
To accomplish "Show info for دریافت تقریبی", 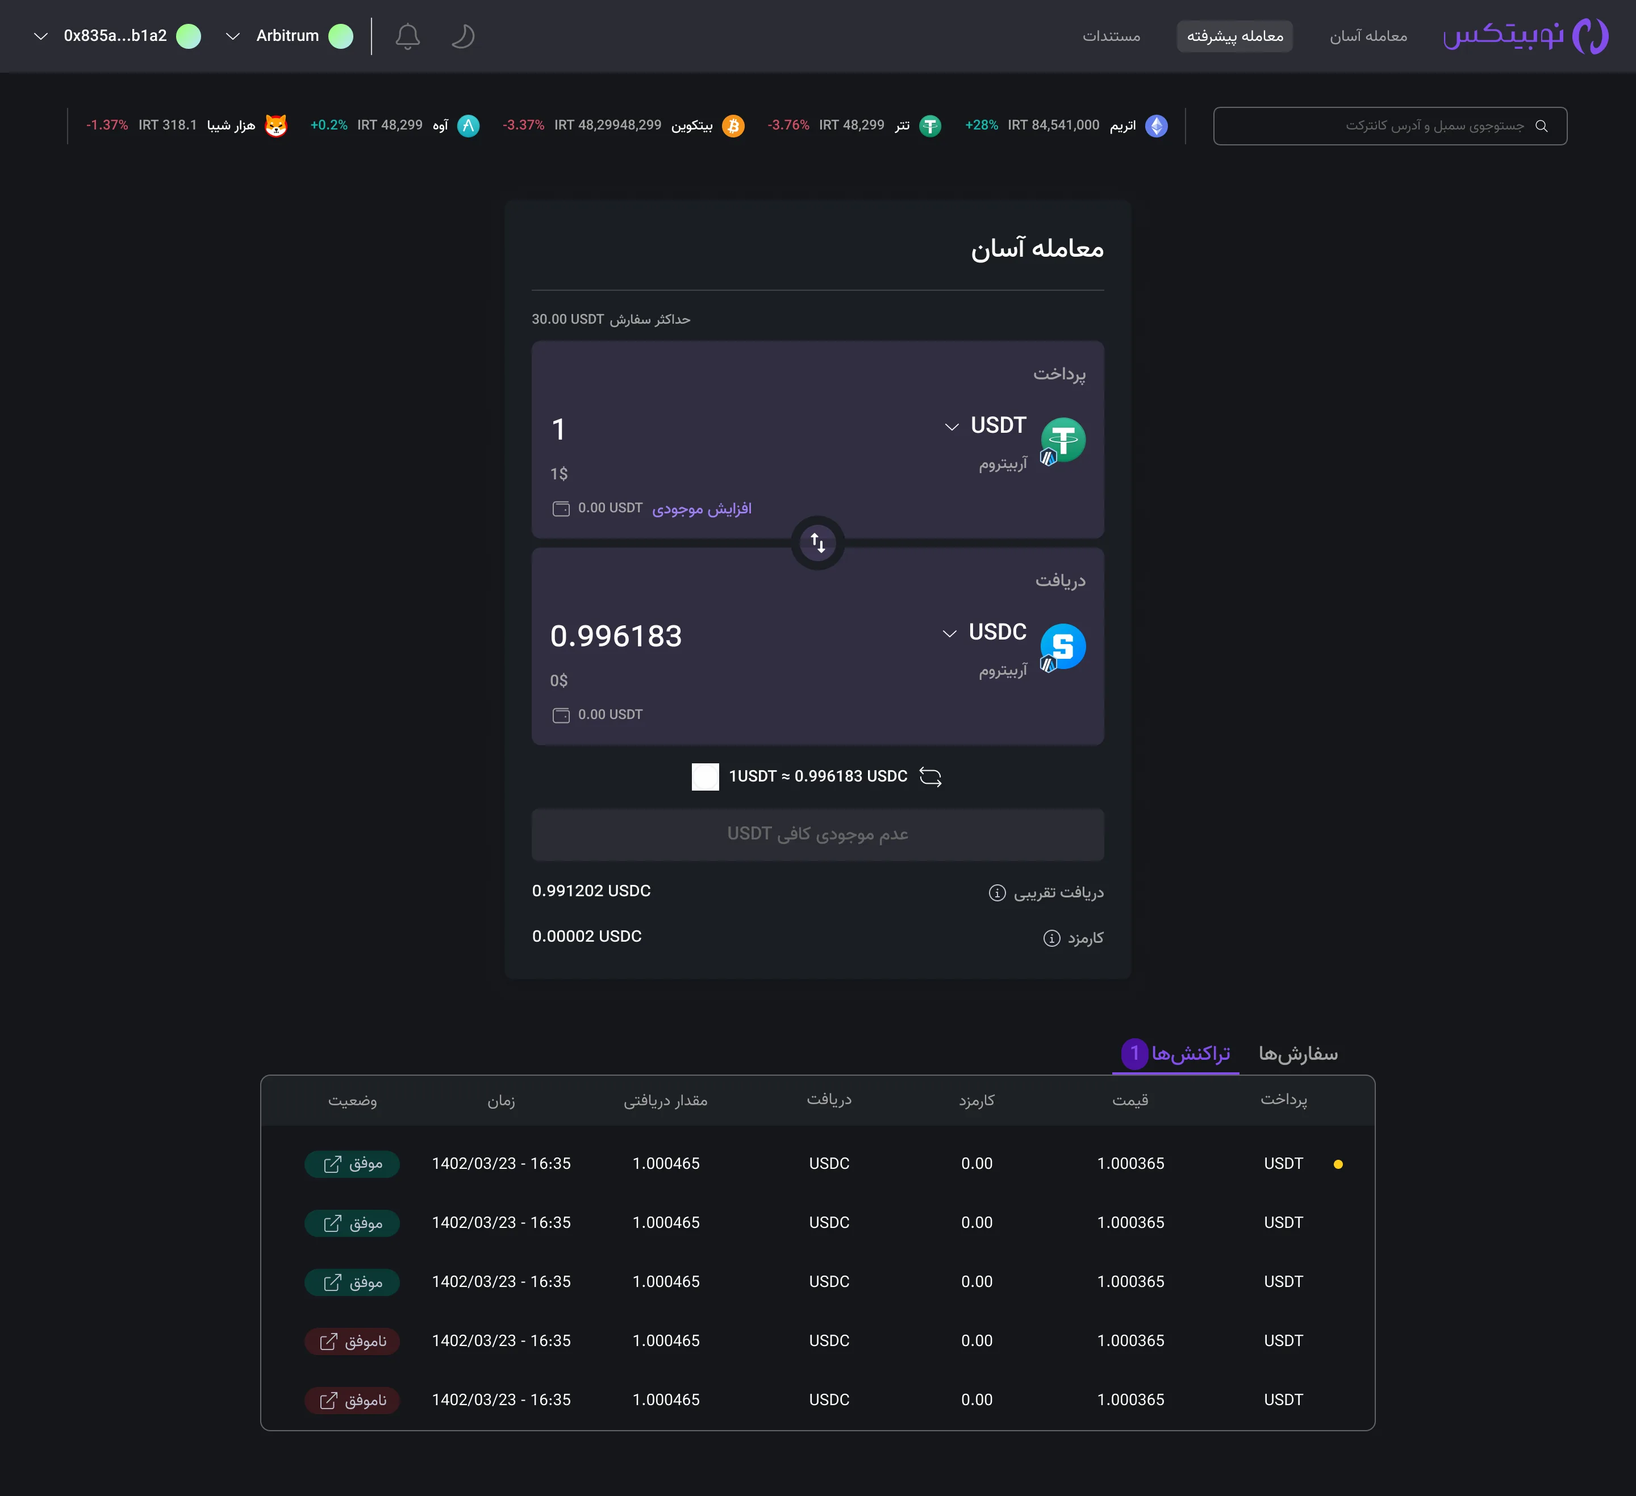I will [998, 892].
